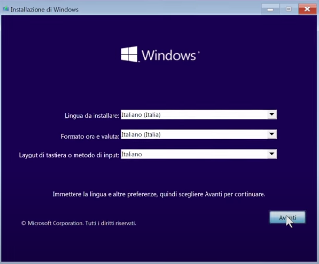The width and height of the screenshot is (319, 264).
Task: Click the Windows logo
Action: coord(160,55)
